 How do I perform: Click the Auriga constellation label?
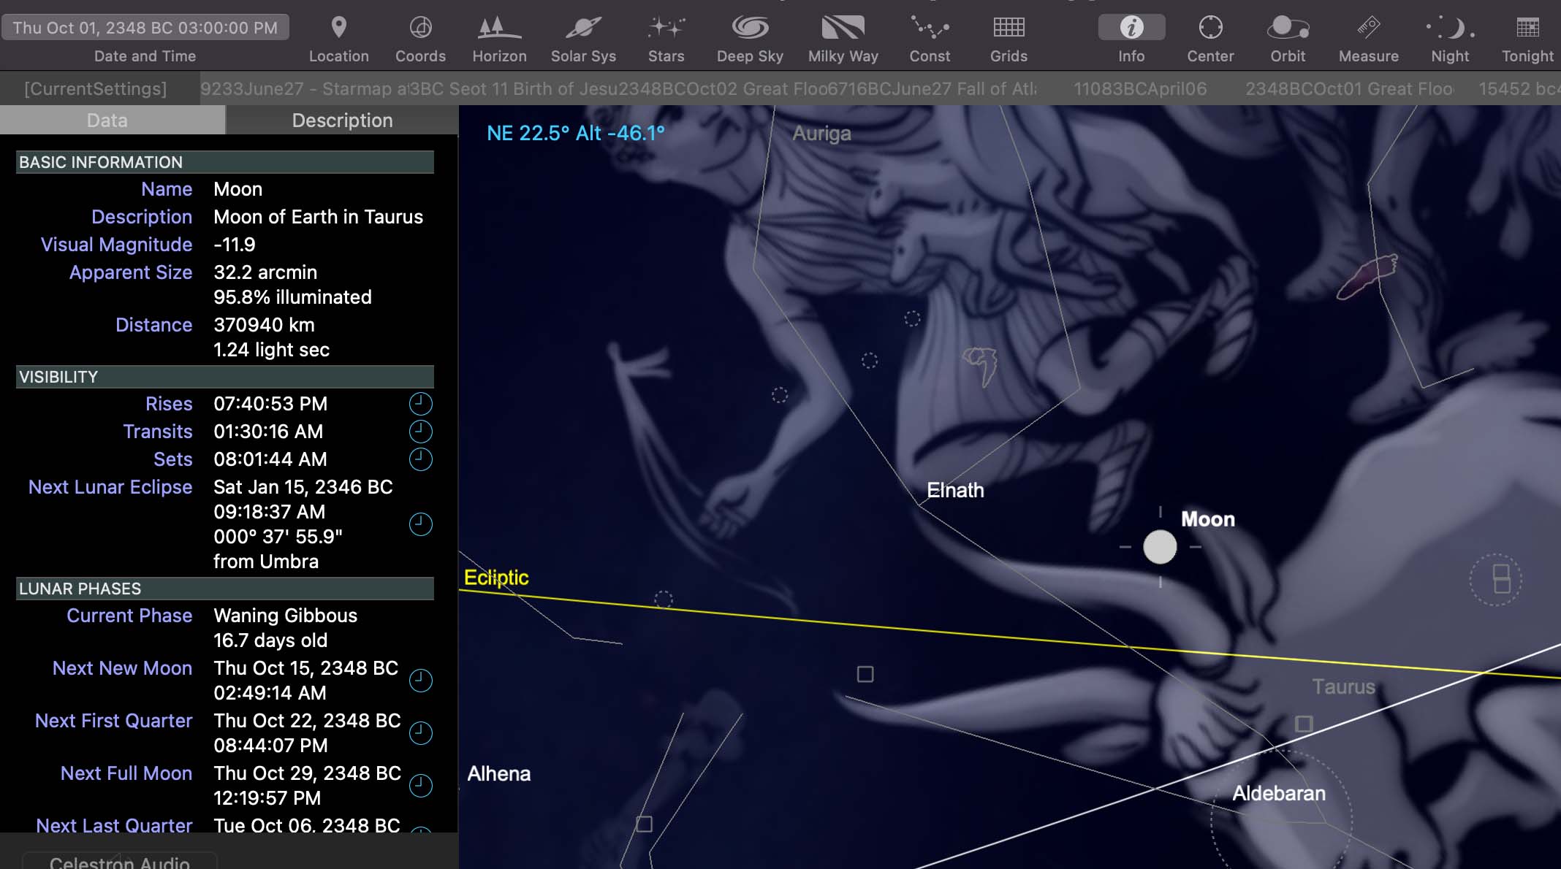pos(821,134)
